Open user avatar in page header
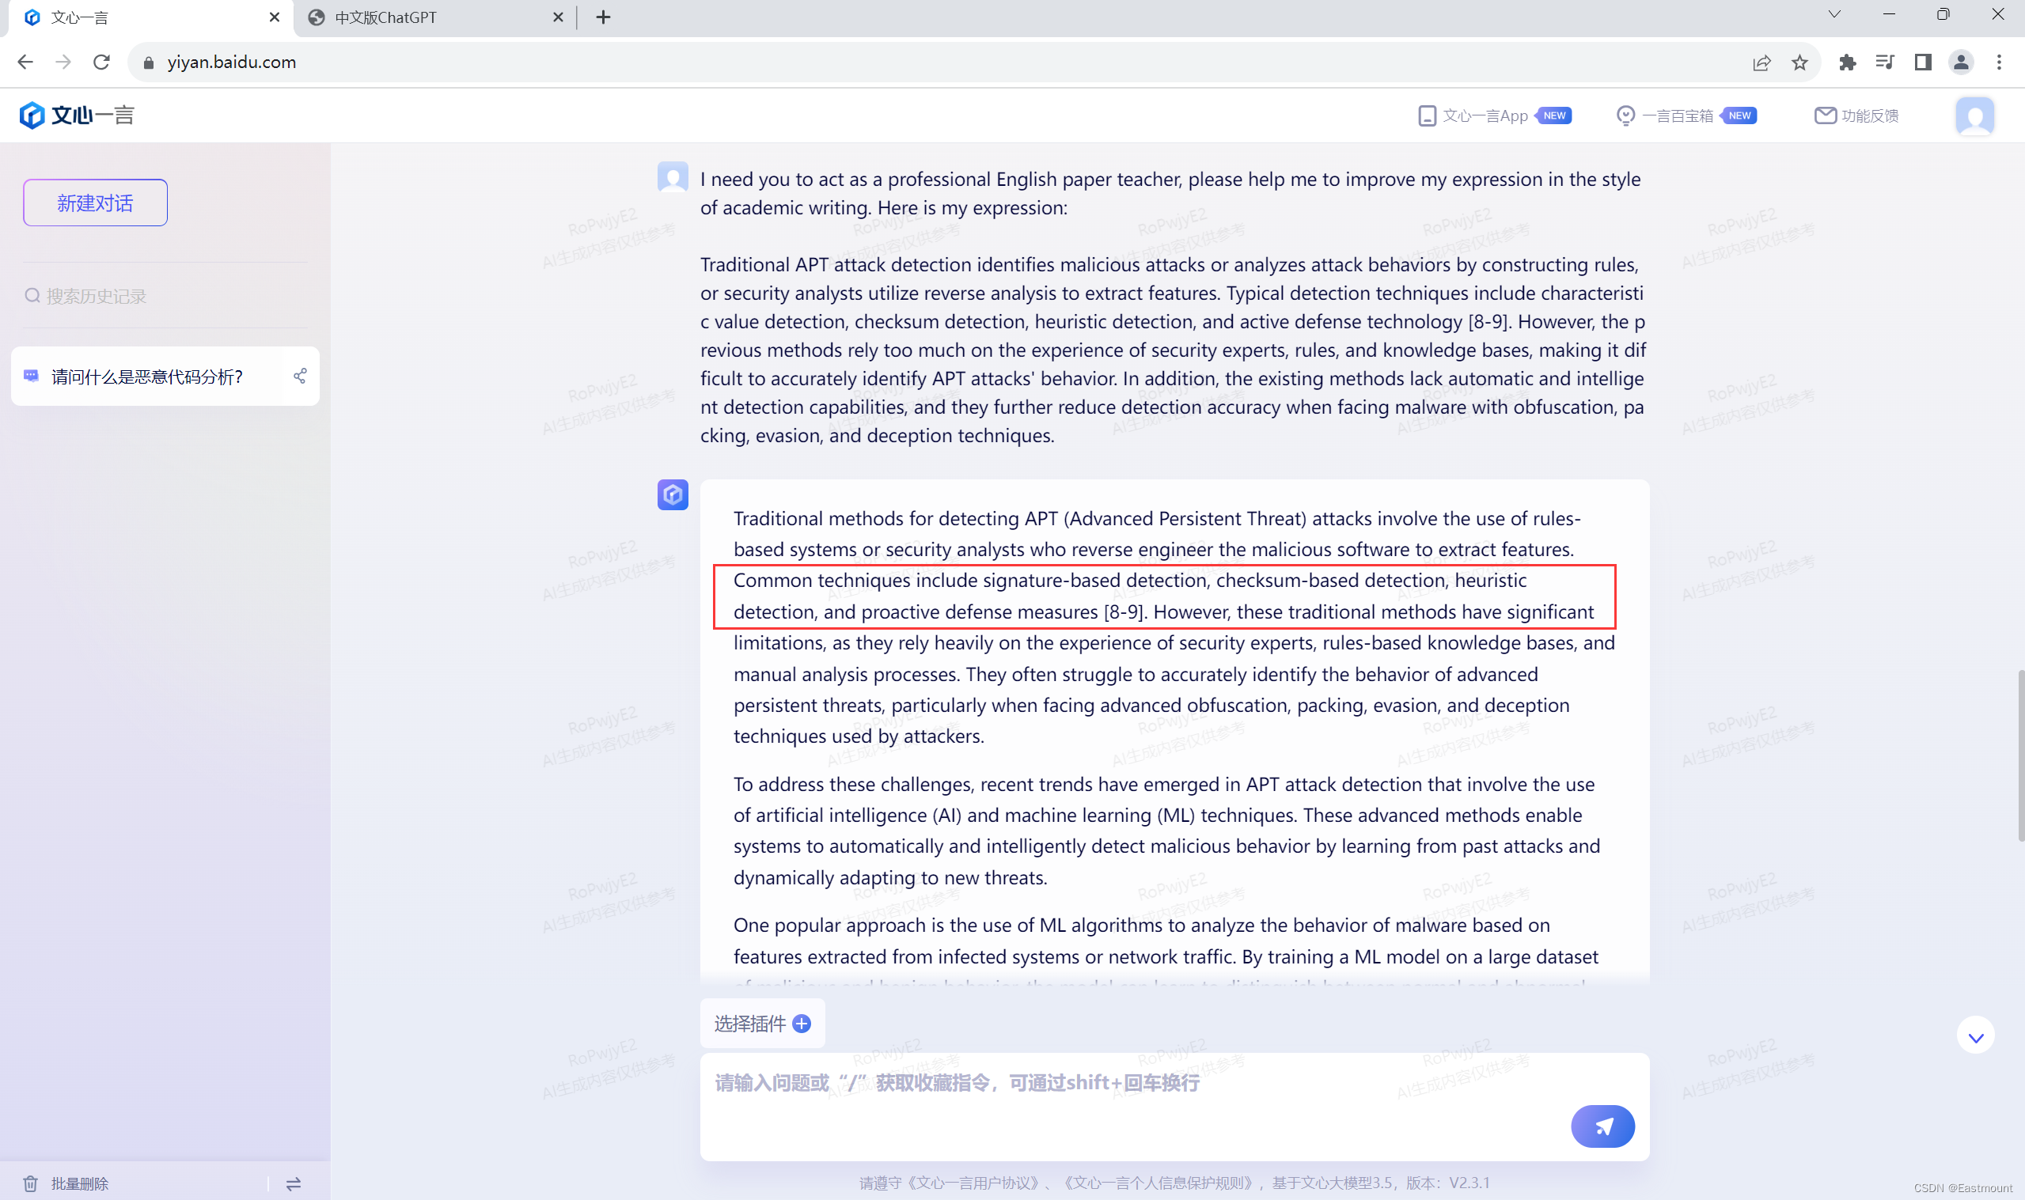Viewport: 2025px width, 1200px height. 1974,115
